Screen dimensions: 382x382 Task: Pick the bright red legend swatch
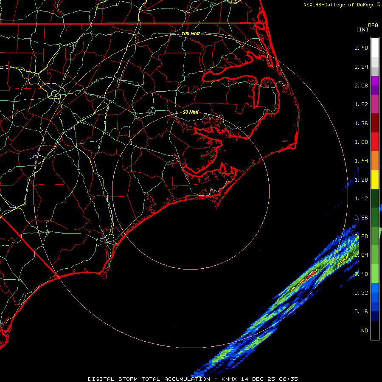click(x=375, y=142)
